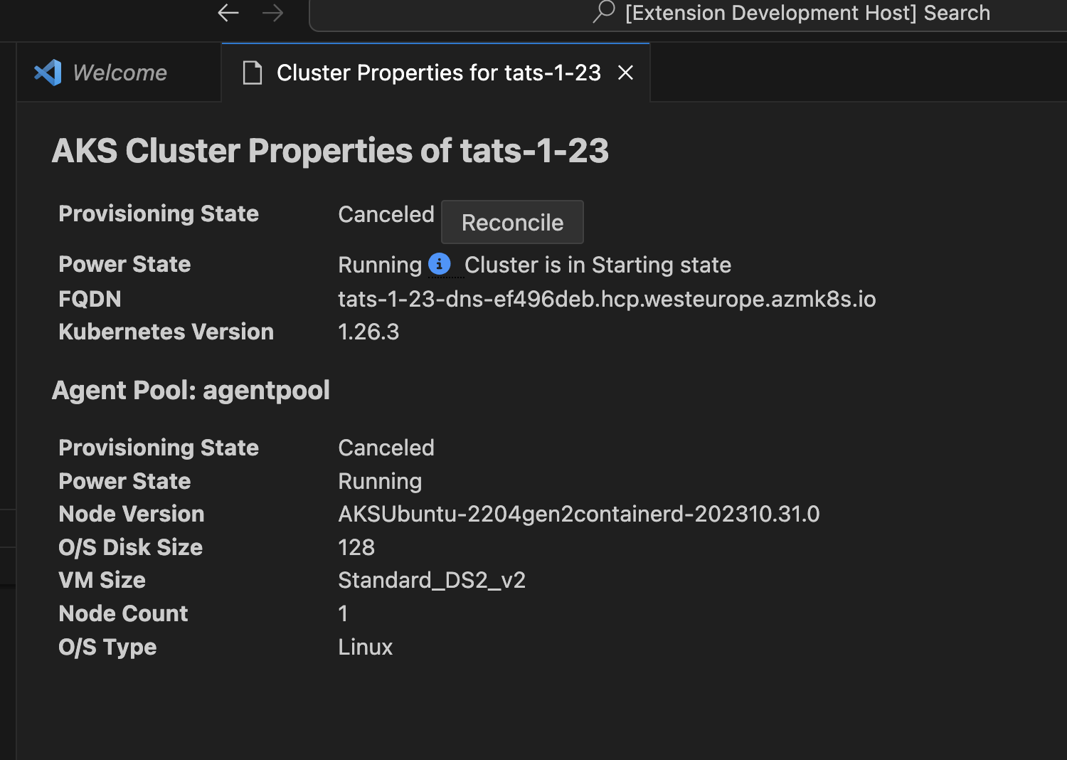The image size is (1067, 760).
Task: Go back with the left arrow
Action: coord(228,13)
